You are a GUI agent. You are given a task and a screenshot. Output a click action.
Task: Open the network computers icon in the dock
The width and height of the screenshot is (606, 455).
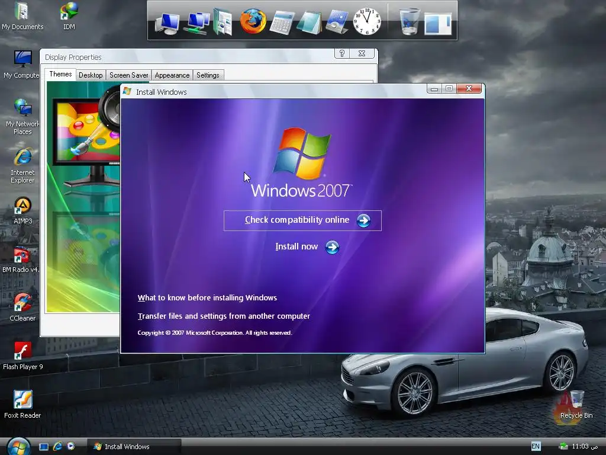(x=196, y=23)
